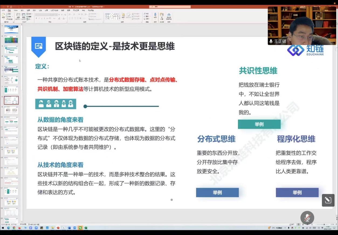Click the teal 举例 button under 共识性思维
The image size is (338, 235).
point(259,124)
